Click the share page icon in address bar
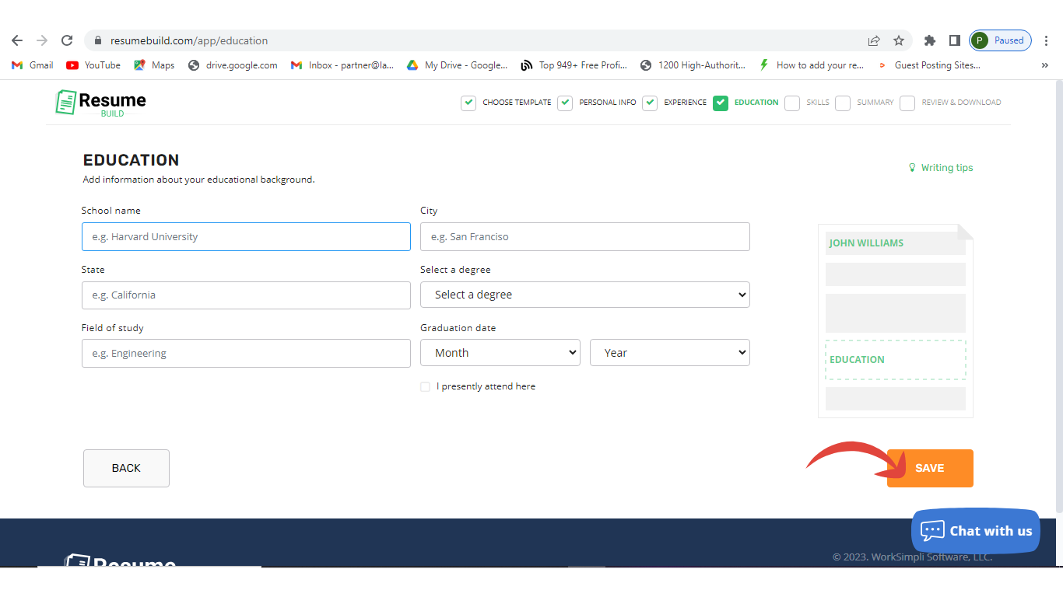The image size is (1063, 597). pos(874,40)
